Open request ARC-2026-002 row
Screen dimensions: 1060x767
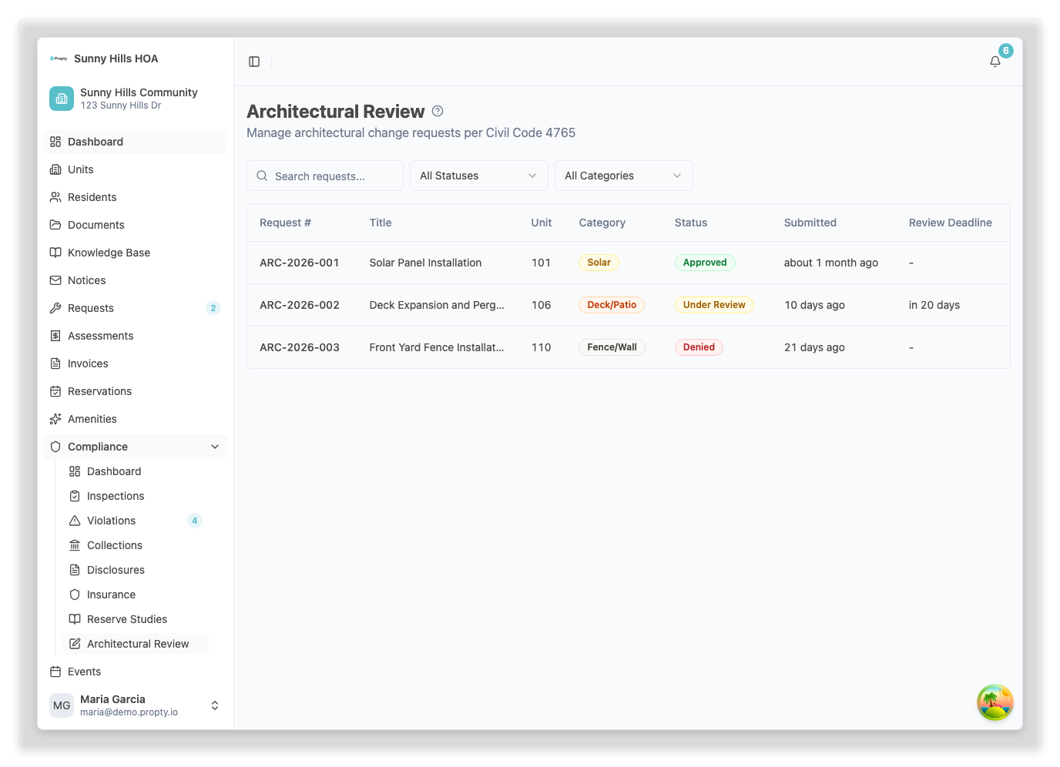click(x=300, y=305)
